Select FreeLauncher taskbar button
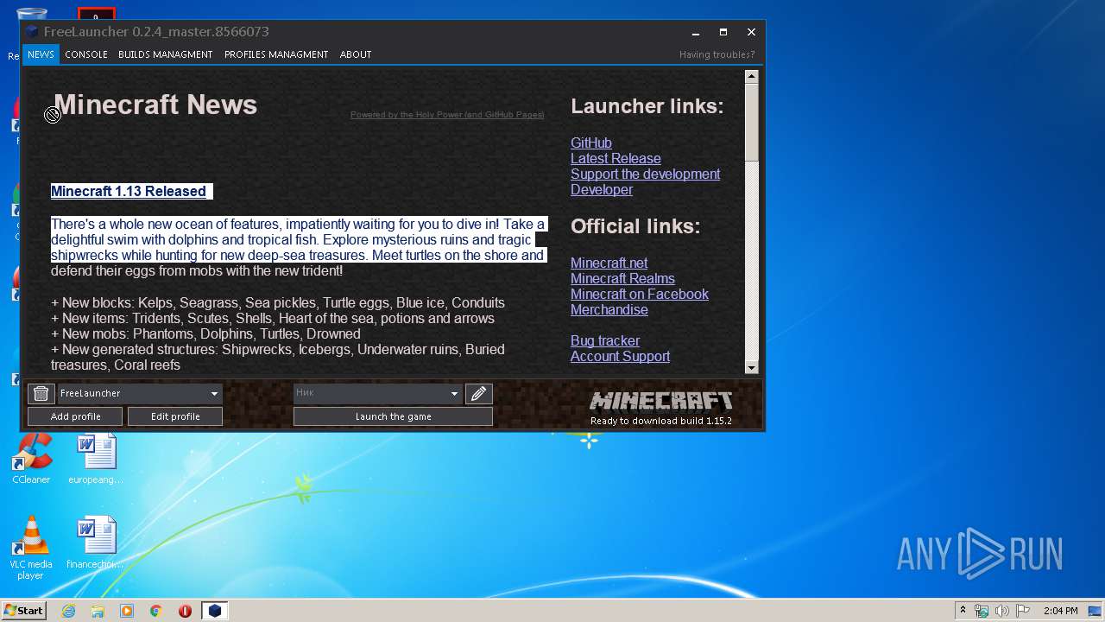Screen dimensions: 1105x622 215,611
